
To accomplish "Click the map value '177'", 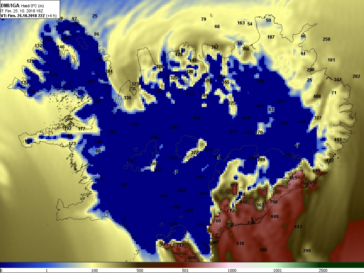I will (82, 128).
